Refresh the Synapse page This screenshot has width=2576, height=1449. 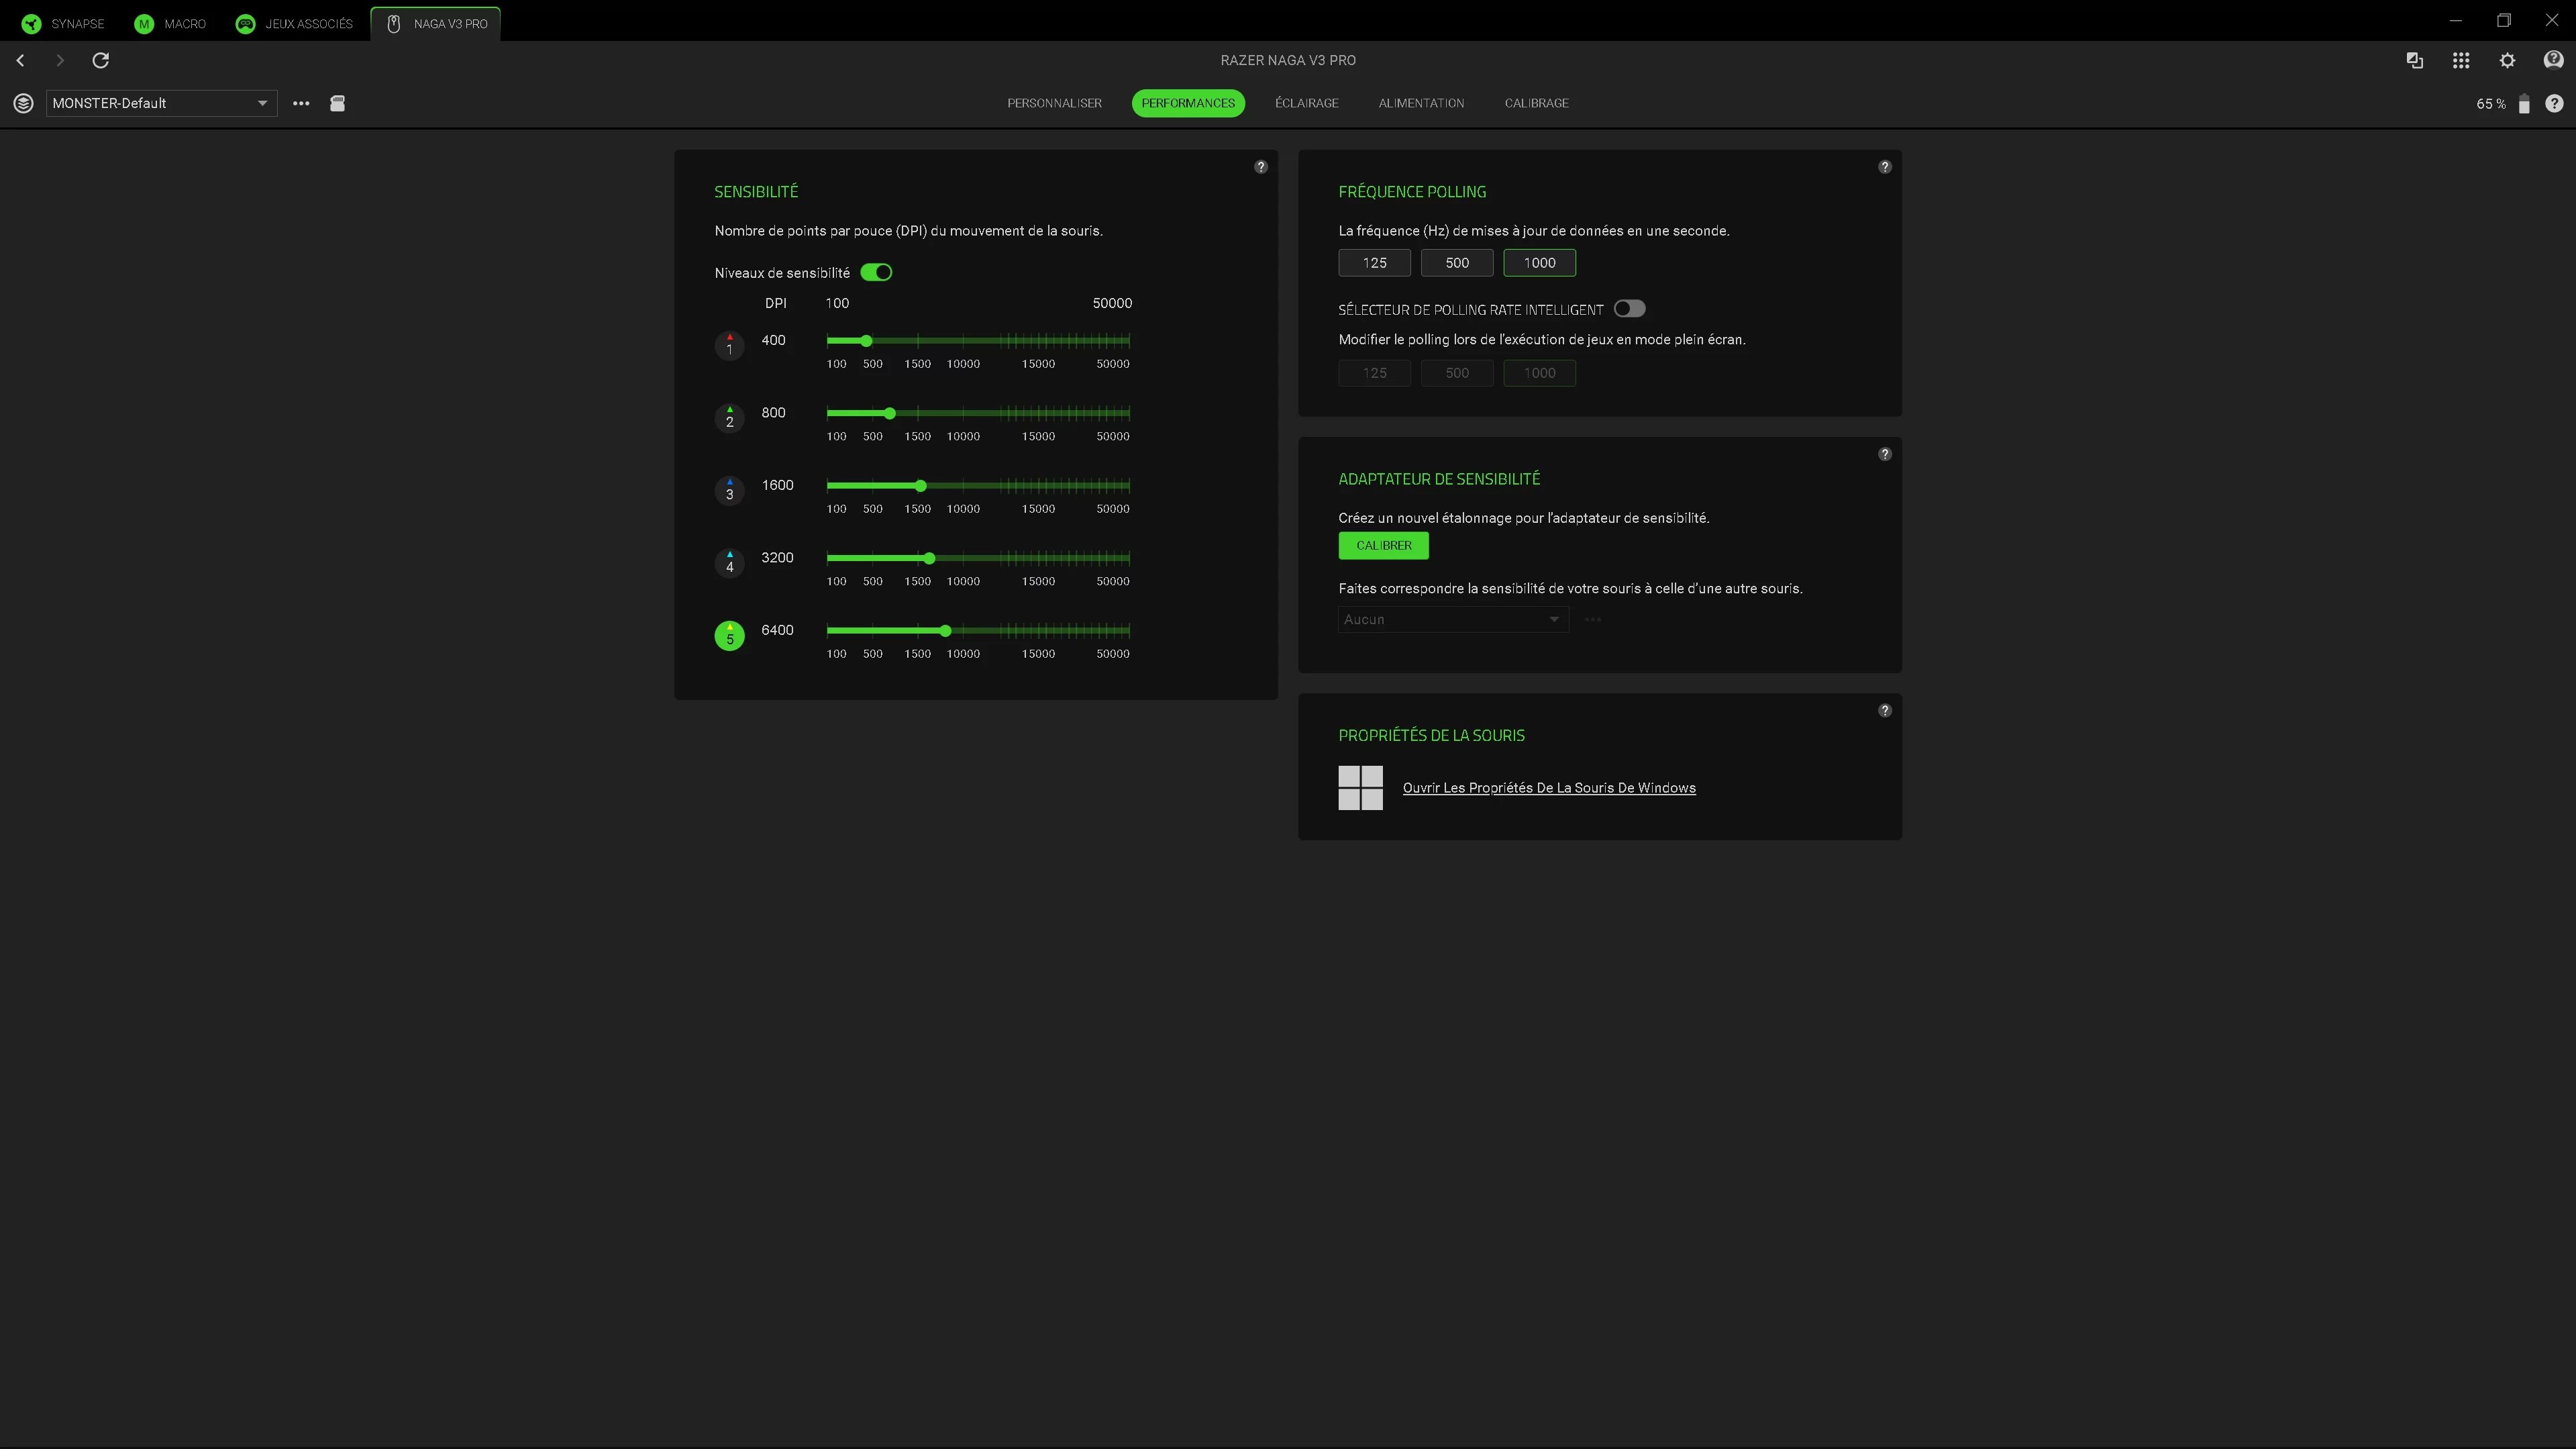coord(101,61)
